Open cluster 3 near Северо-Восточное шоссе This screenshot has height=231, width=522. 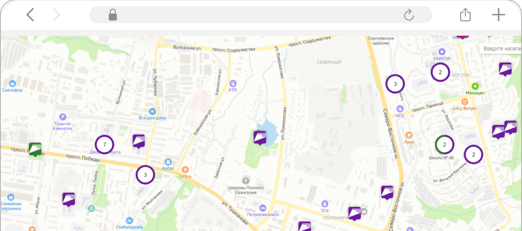395,84
